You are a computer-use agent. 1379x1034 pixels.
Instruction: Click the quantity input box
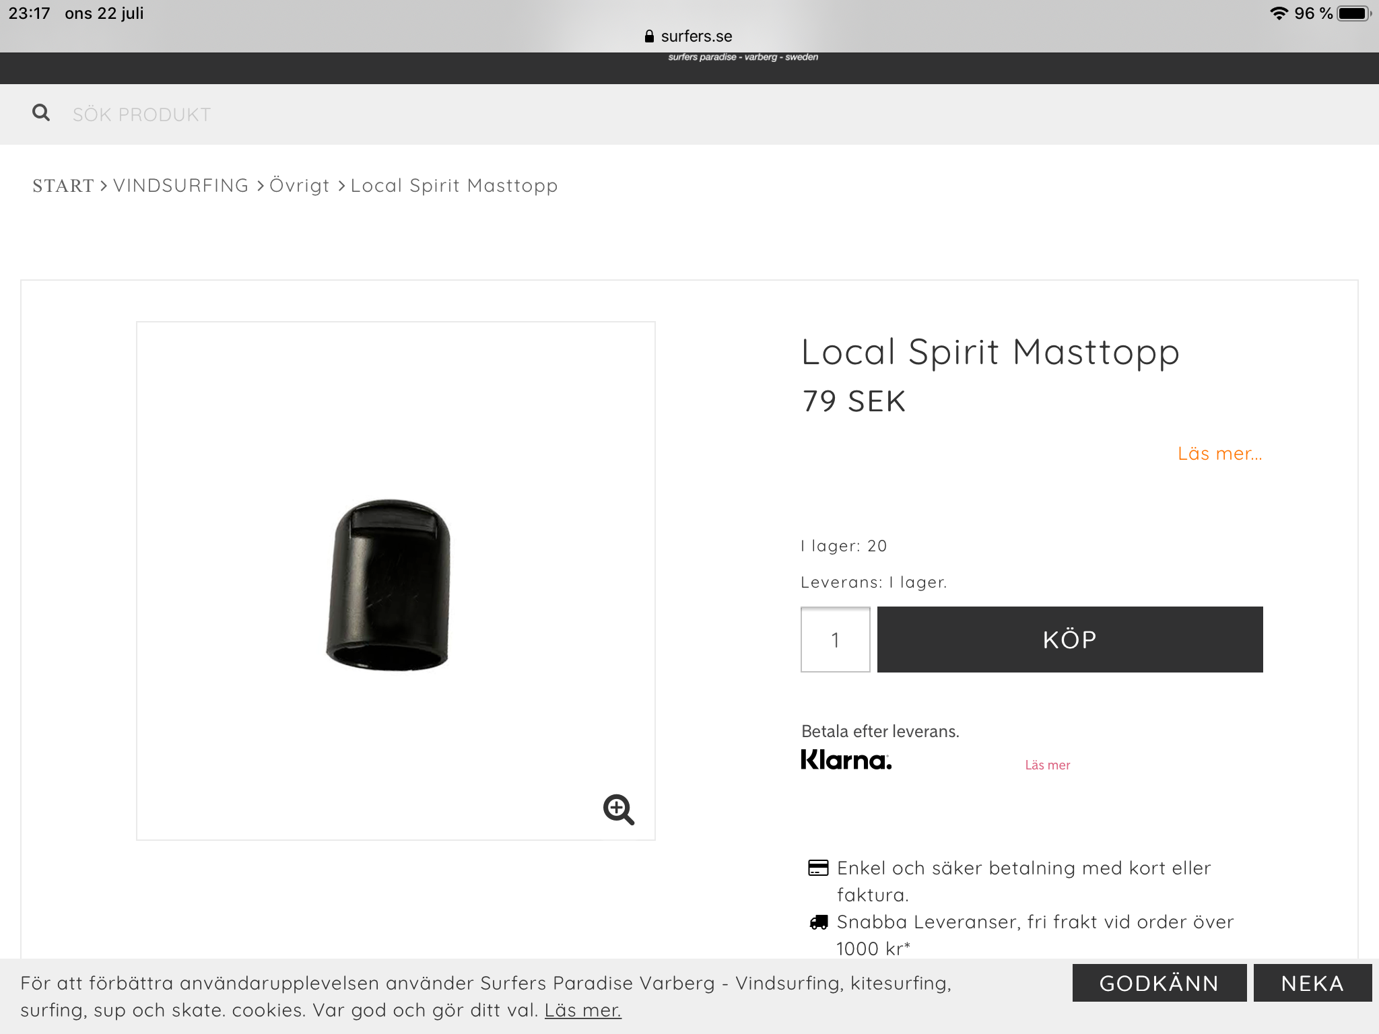(835, 640)
